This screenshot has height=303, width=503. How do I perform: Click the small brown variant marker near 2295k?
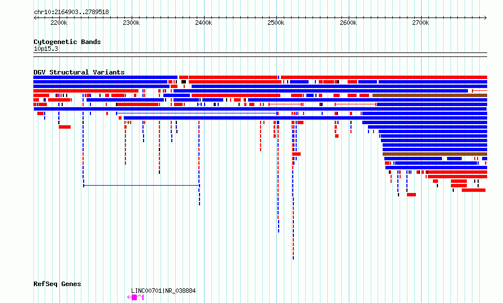[128, 122]
